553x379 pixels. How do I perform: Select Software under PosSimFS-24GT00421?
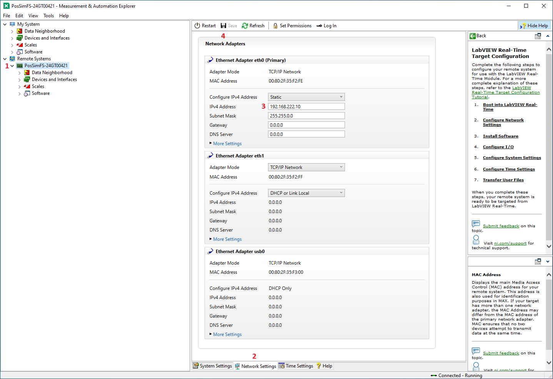41,93
